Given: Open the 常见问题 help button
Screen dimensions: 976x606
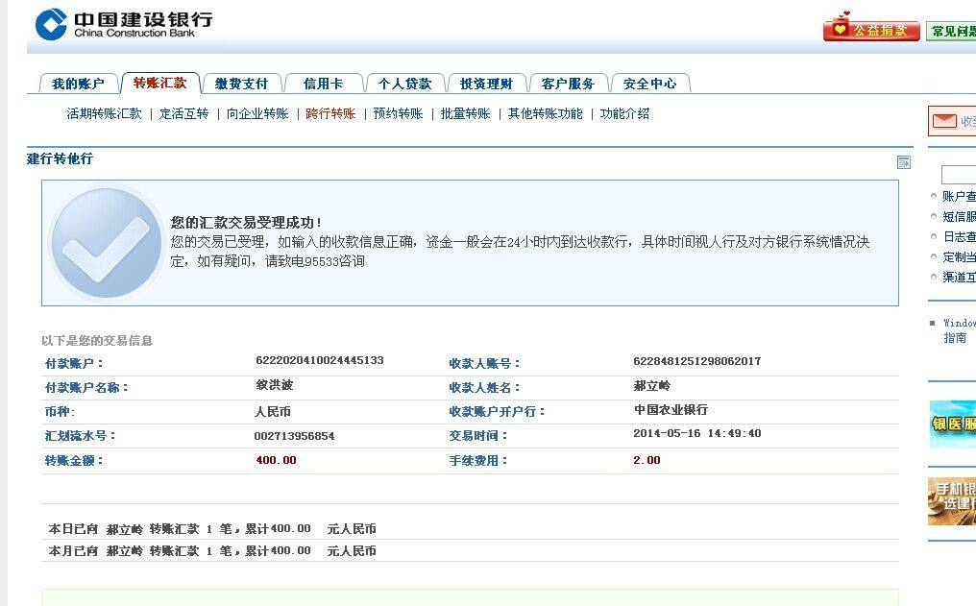Looking at the screenshot, I should pyautogui.click(x=951, y=30).
